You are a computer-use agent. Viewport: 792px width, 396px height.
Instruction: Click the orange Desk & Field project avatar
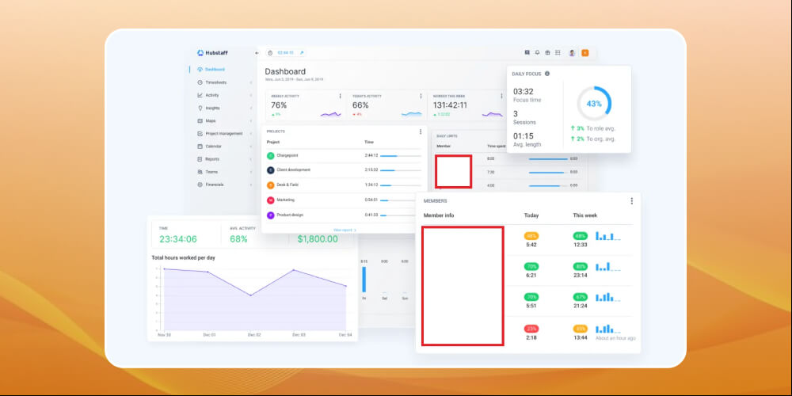[270, 185]
